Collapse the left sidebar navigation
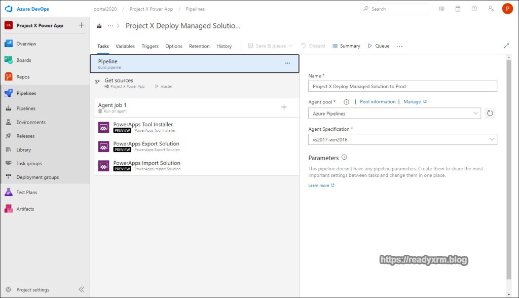Viewport: 519px width, 298px height. tap(81, 289)
